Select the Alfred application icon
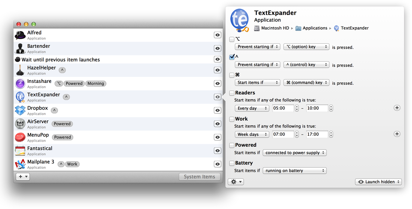Viewport: 412px width, 209px height. [20, 35]
